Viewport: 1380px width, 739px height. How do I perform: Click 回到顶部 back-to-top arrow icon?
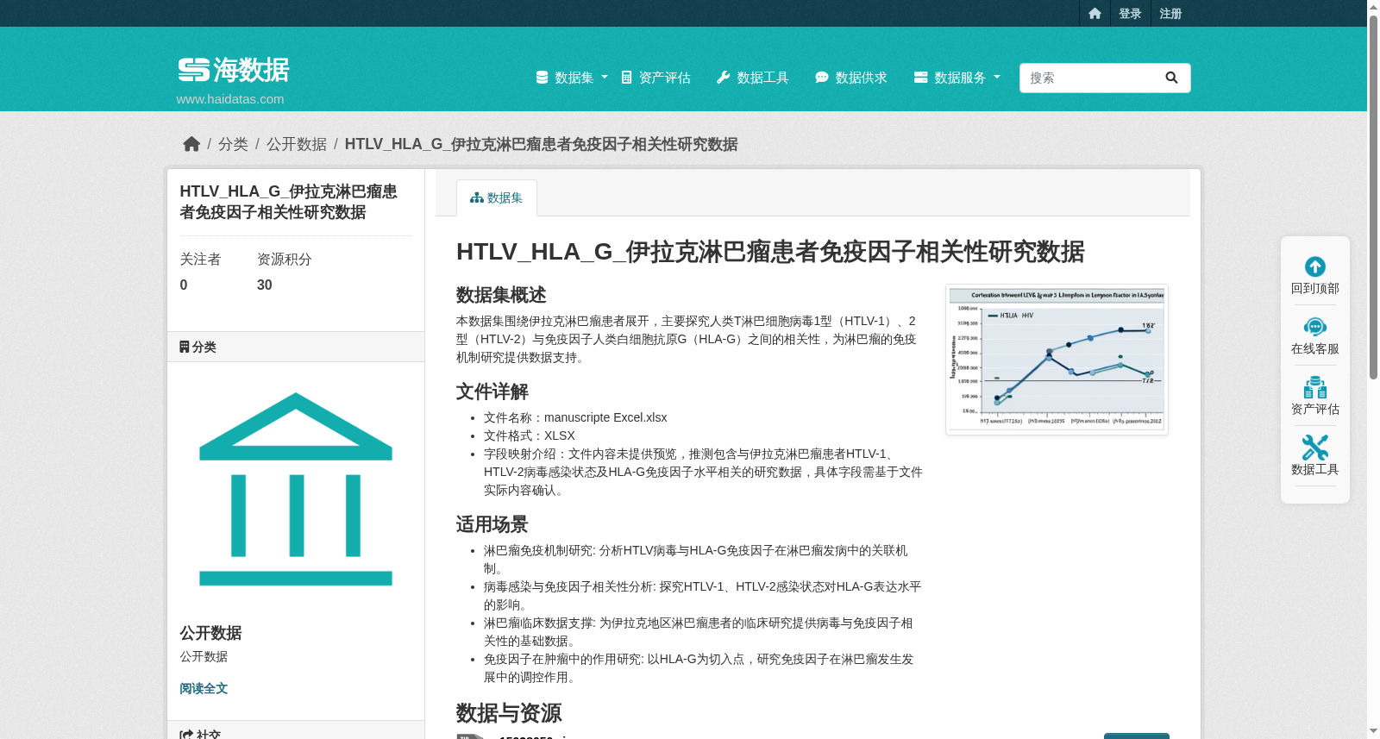click(1315, 266)
